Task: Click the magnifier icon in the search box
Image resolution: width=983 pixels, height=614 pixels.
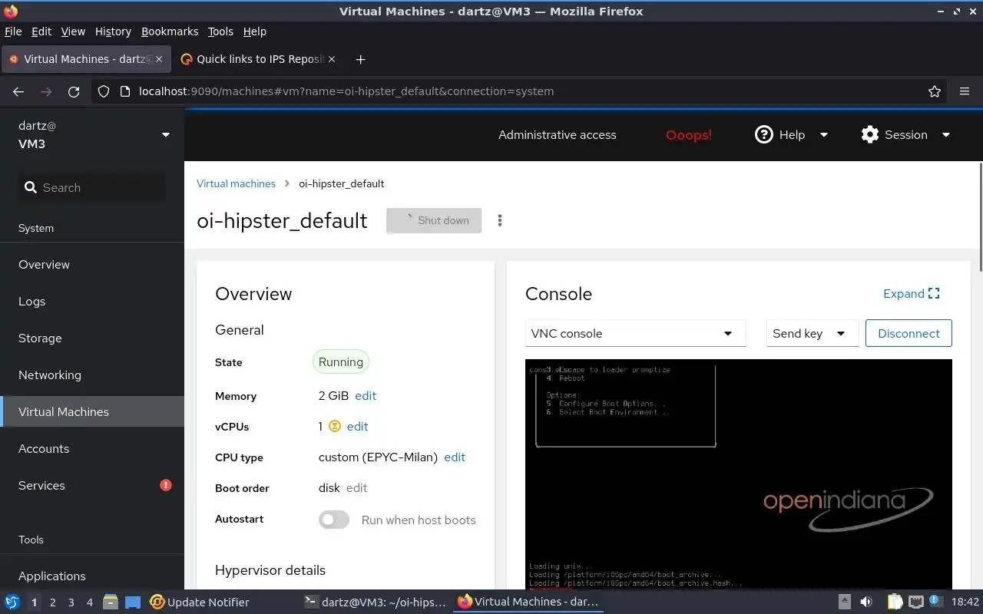Action: click(31, 187)
